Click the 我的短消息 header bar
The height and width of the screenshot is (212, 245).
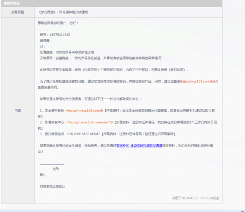(112, 3)
